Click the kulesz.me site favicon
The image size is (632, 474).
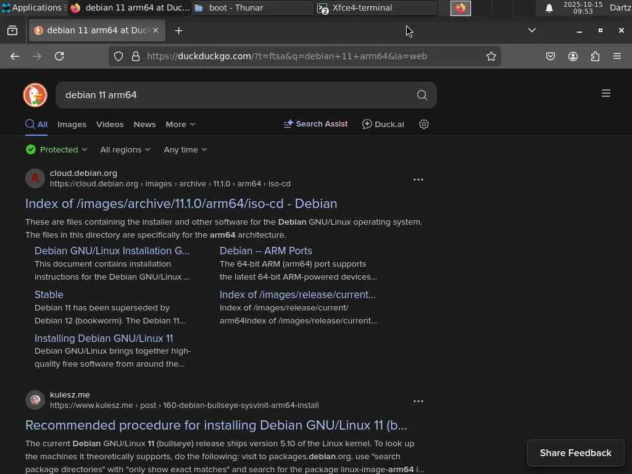(35, 400)
